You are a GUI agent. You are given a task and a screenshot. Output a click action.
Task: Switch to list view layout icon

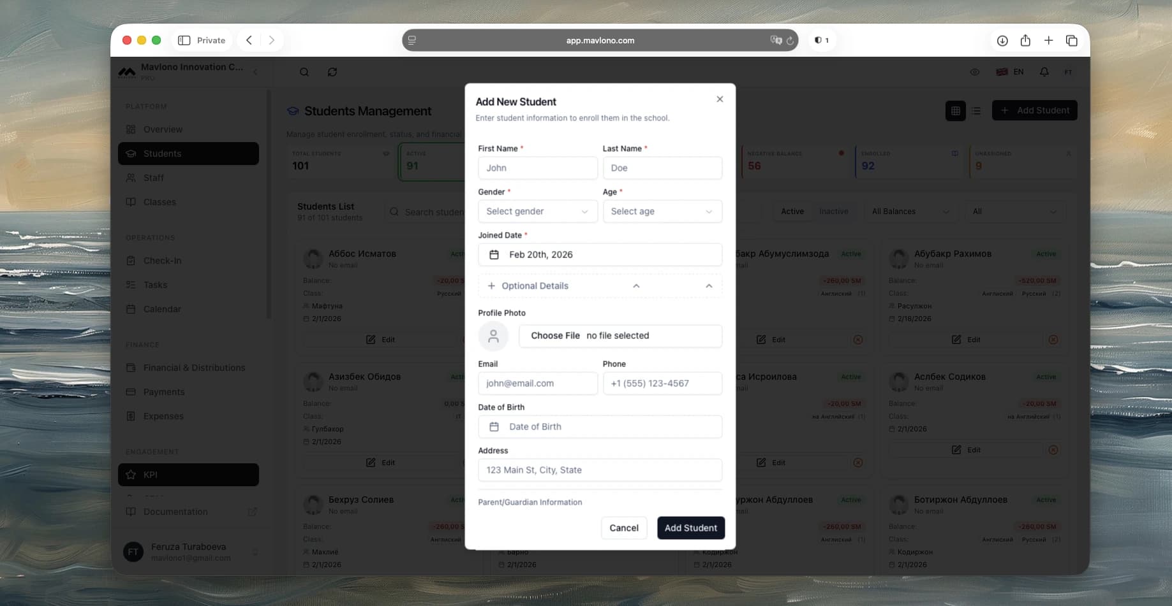(x=976, y=111)
